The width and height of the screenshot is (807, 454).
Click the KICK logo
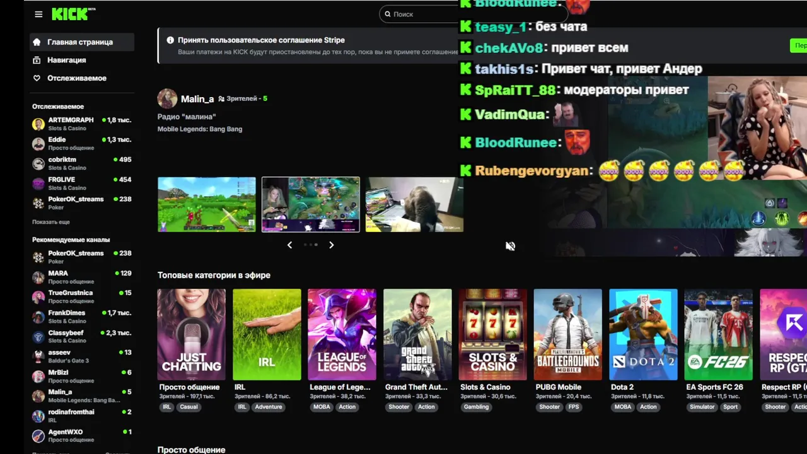coord(73,14)
